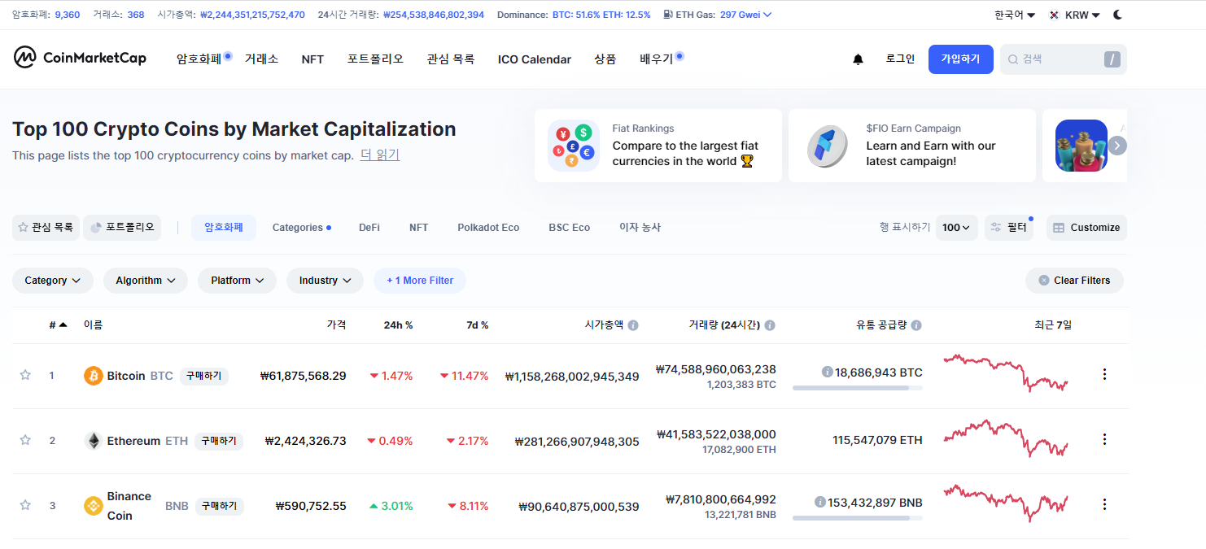The height and width of the screenshot is (549, 1206).
Task: Click the Bitcoin circulating supply progress bar
Action: tap(858, 388)
